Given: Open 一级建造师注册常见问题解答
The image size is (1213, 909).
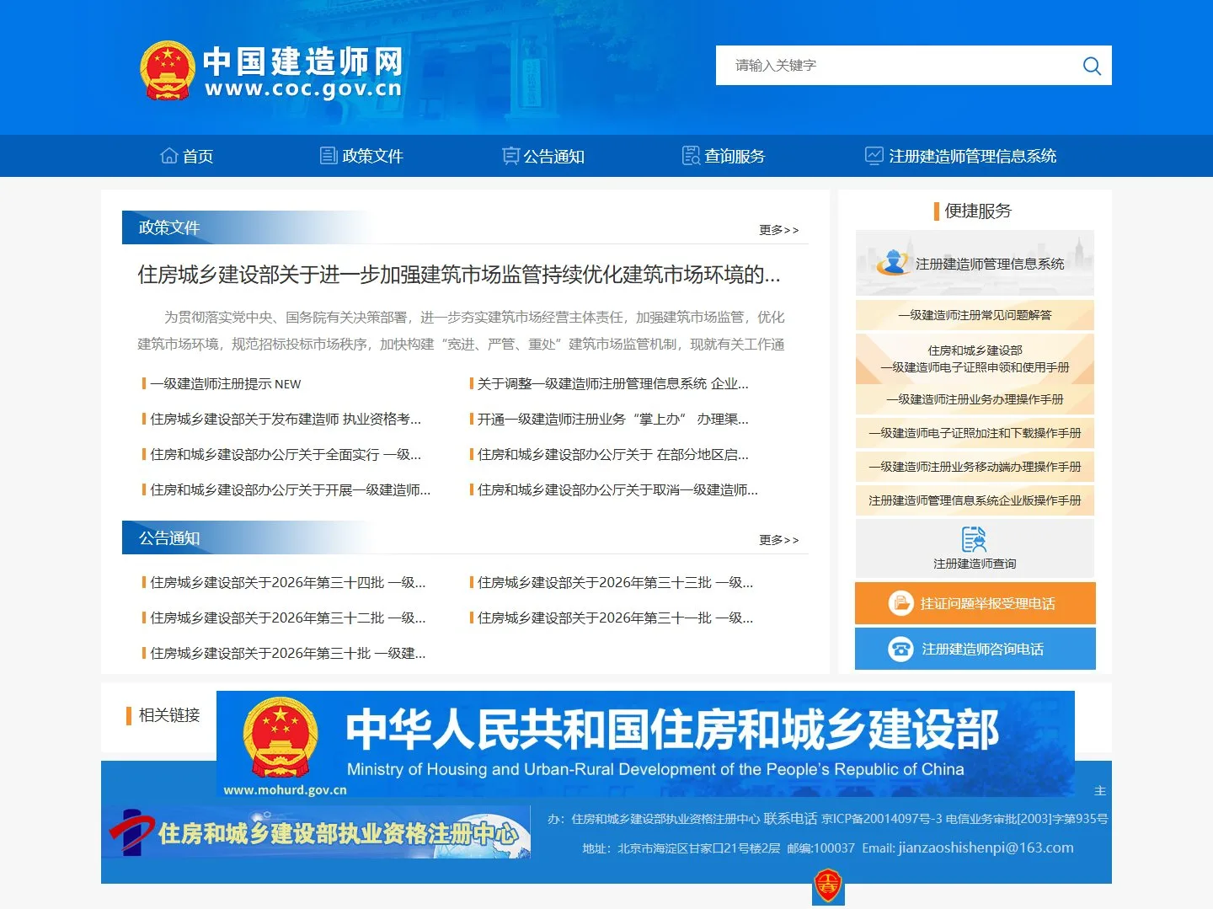Looking at the screenshot, I should tap(975, 315).
